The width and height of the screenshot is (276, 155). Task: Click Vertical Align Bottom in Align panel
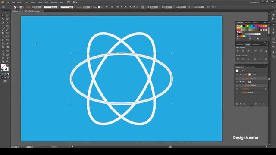click(x=266, y=51)
